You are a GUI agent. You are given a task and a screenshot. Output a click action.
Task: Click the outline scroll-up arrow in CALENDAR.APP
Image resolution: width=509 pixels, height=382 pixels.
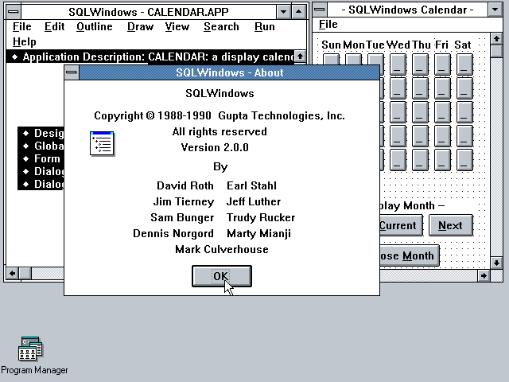click(301, 57)
